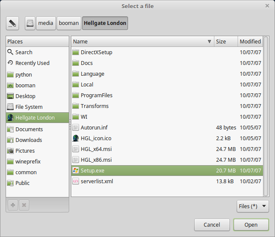The image size is (275, 237).
Task: Go to the booman path segment
Action: click(69, 23)
